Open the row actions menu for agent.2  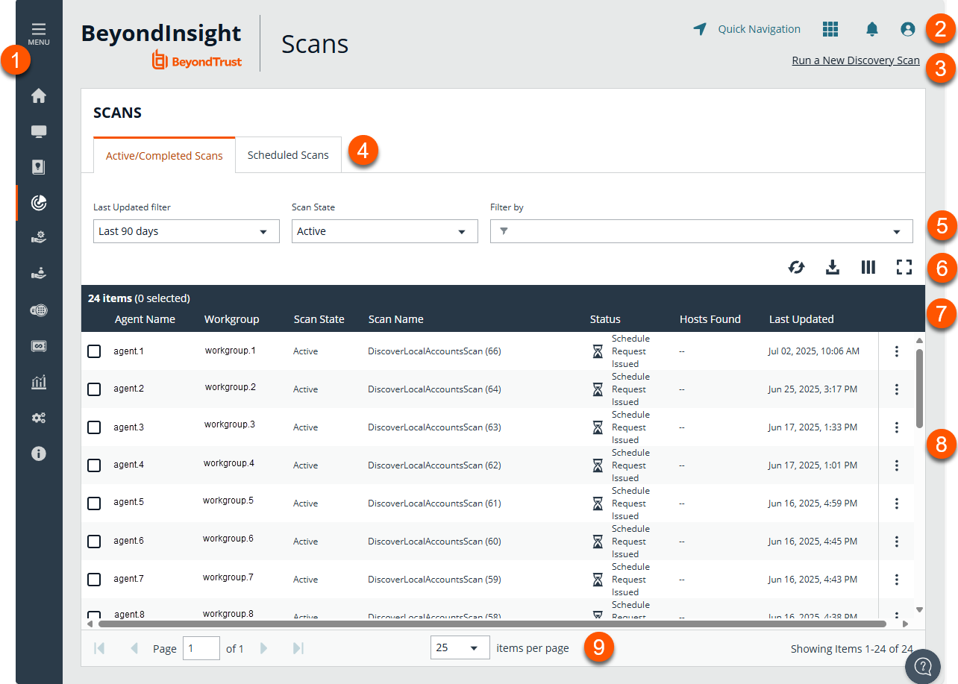[897, 389]
